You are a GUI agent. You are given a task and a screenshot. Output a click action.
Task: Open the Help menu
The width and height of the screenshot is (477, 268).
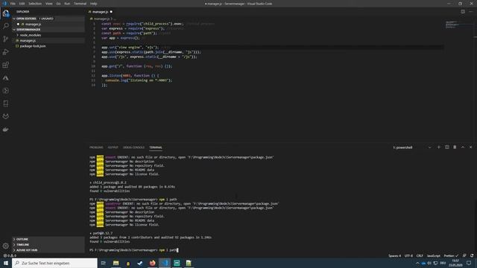pyautogui.click(x=94, y=4)
